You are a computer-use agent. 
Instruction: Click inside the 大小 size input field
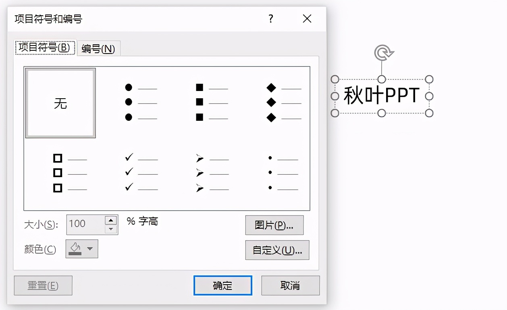(x=87, y=224)
